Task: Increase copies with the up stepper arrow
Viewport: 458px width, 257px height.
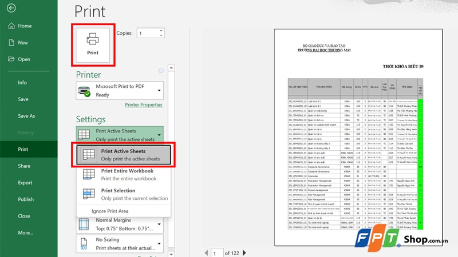Action: pyautogui.click(x=161, y=31)
